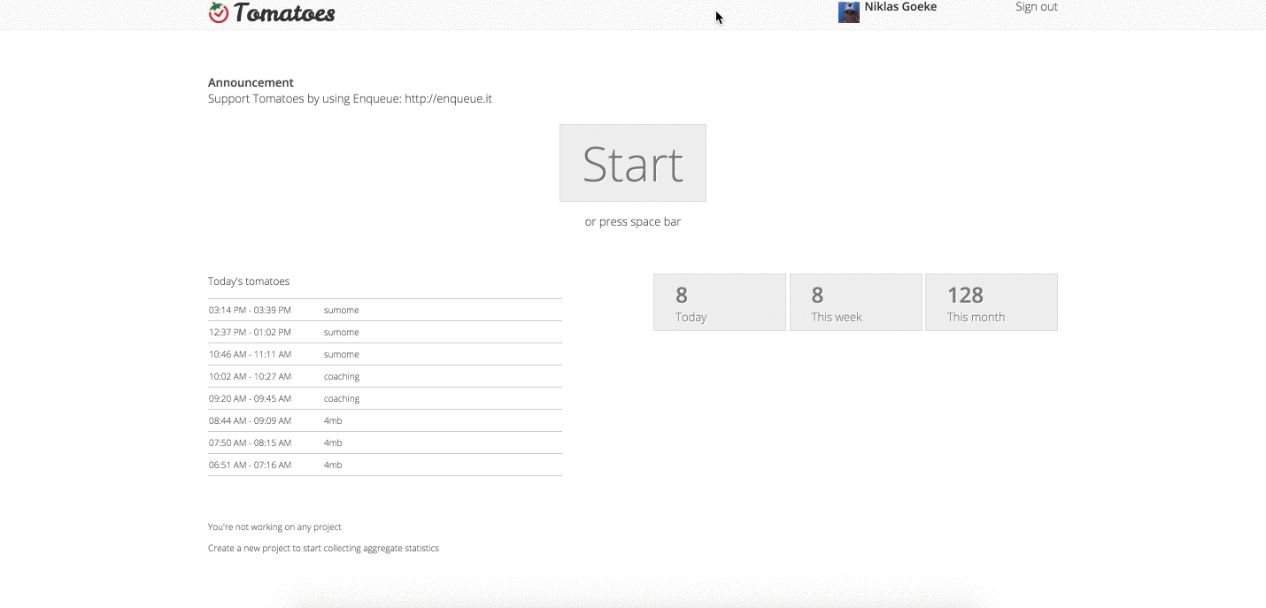Start a new pomodoro timer
1266x608 pixels.
(x=633, y=163)
